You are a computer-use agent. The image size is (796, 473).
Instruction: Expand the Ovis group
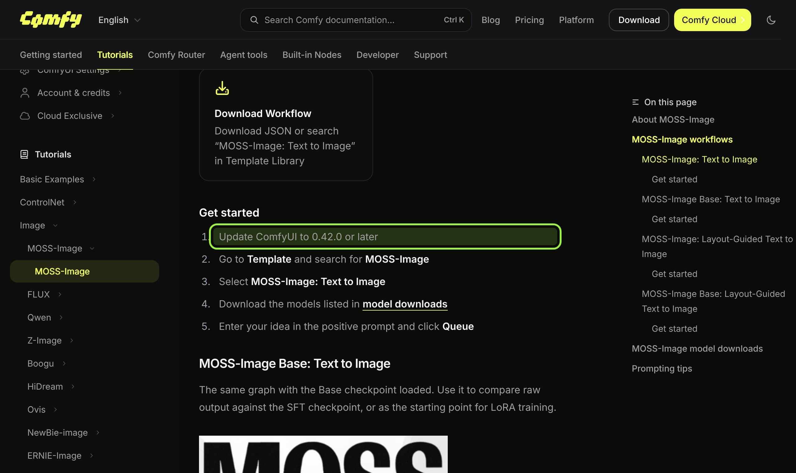[x=55, y=409]
